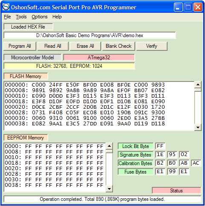
Task: Click FLASH memory scrollbar down arrow
Action: 198,127
